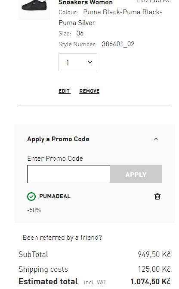The height and width of the screenshot is (289, 179).
Task: Click the Estimated total amount 1.074,50 Kč
Action: [x=150, y=282]
